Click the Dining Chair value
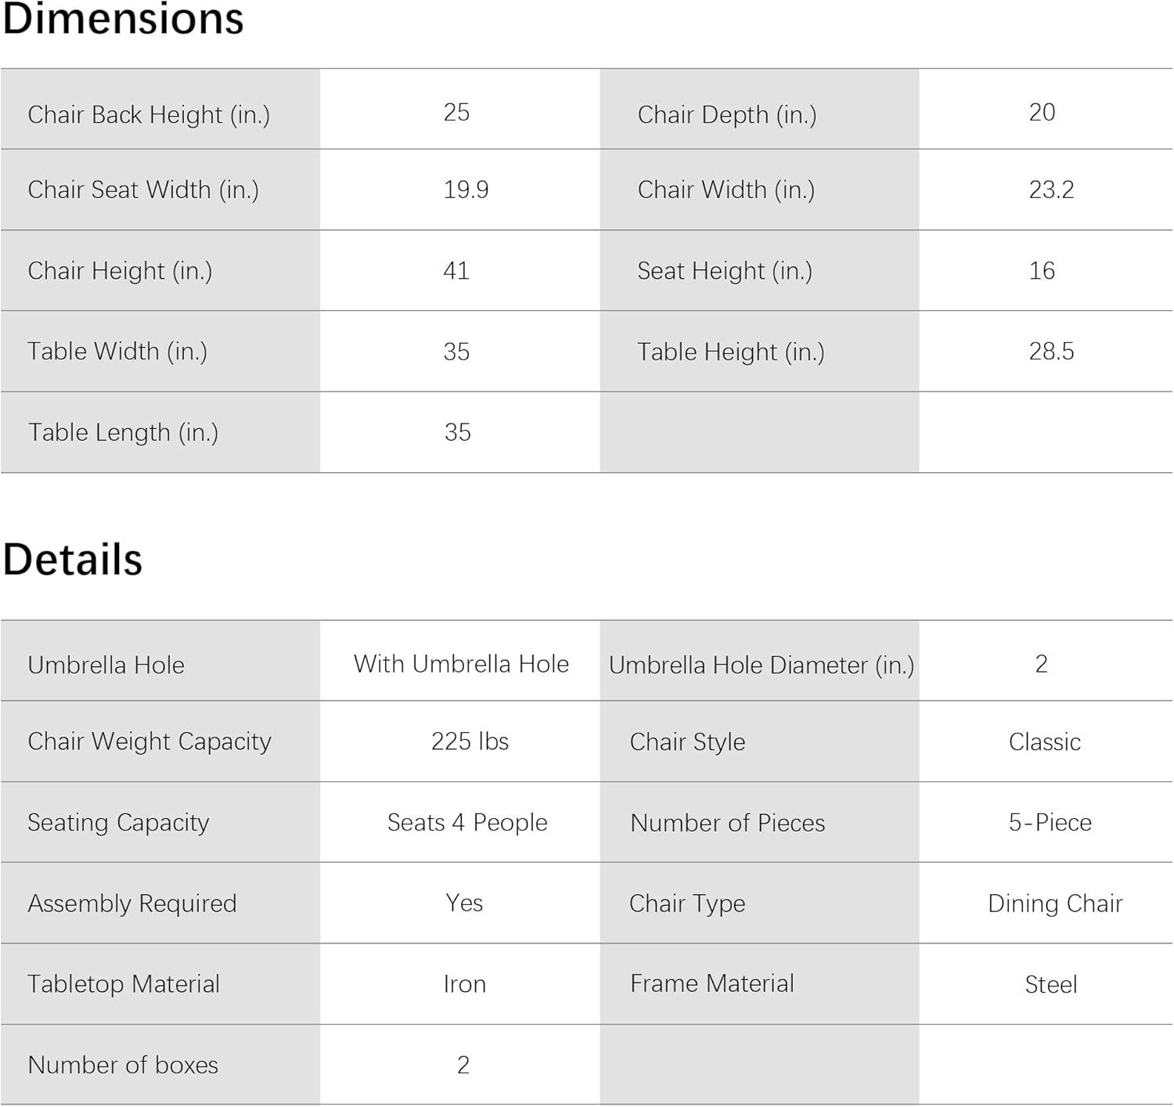This screenshot has height=1107, width=1174. tap(1055, 903)
